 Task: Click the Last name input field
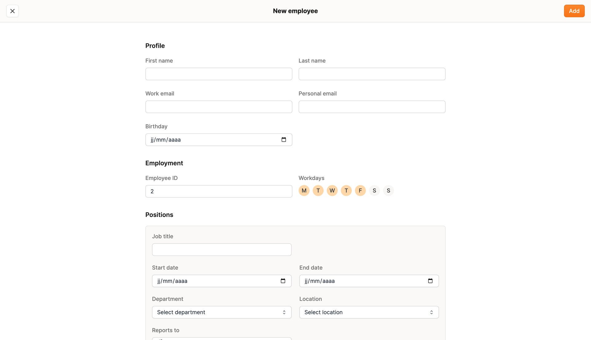[x=372, y=74]
